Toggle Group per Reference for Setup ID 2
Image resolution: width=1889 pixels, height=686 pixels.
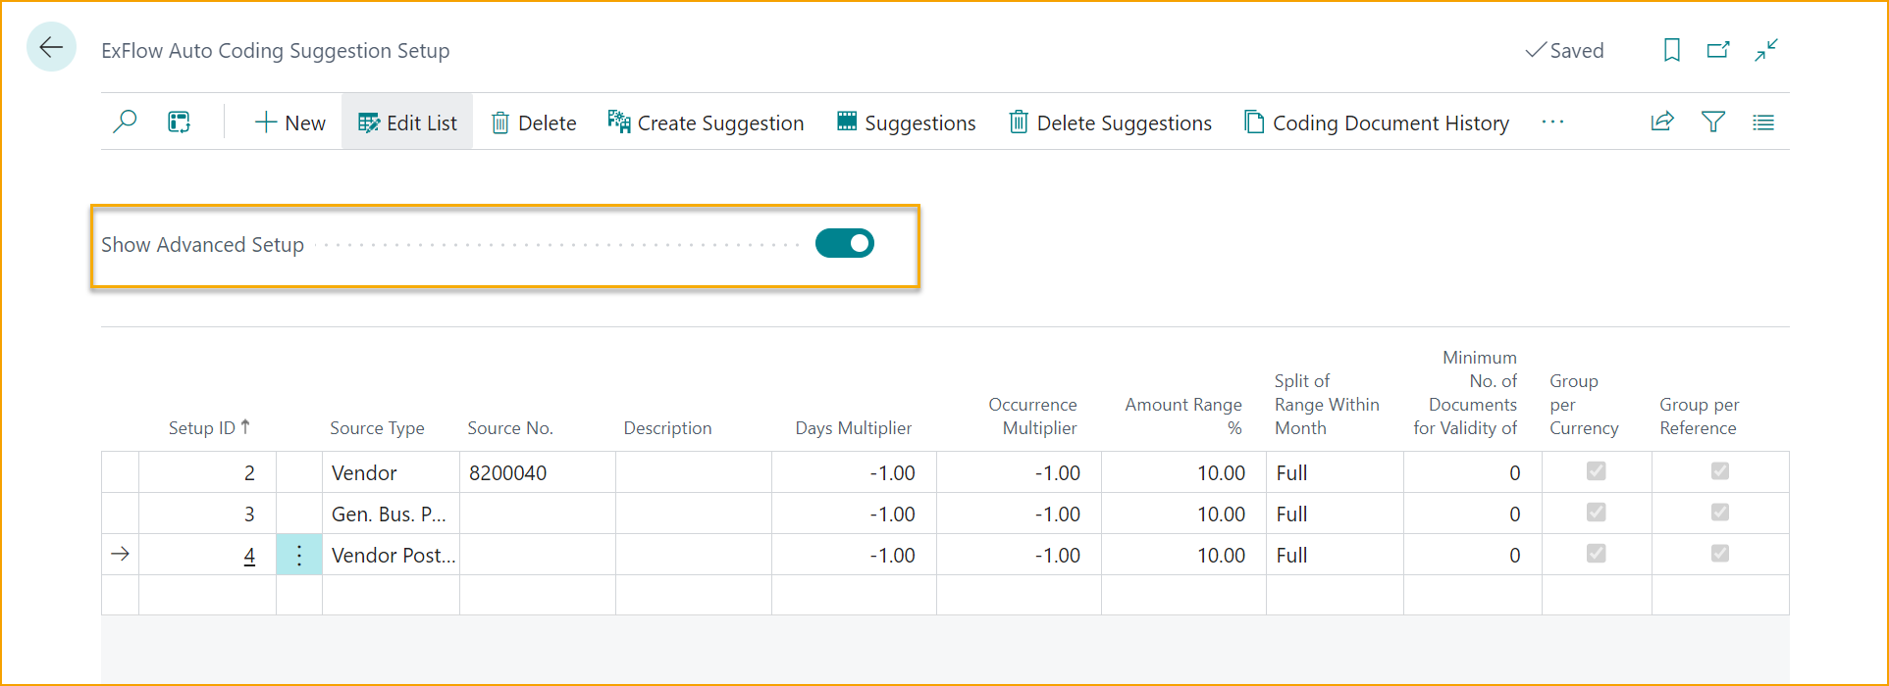[1720, 471]
